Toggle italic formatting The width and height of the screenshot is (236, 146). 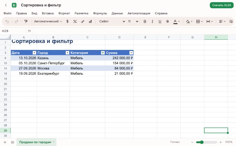152,21
